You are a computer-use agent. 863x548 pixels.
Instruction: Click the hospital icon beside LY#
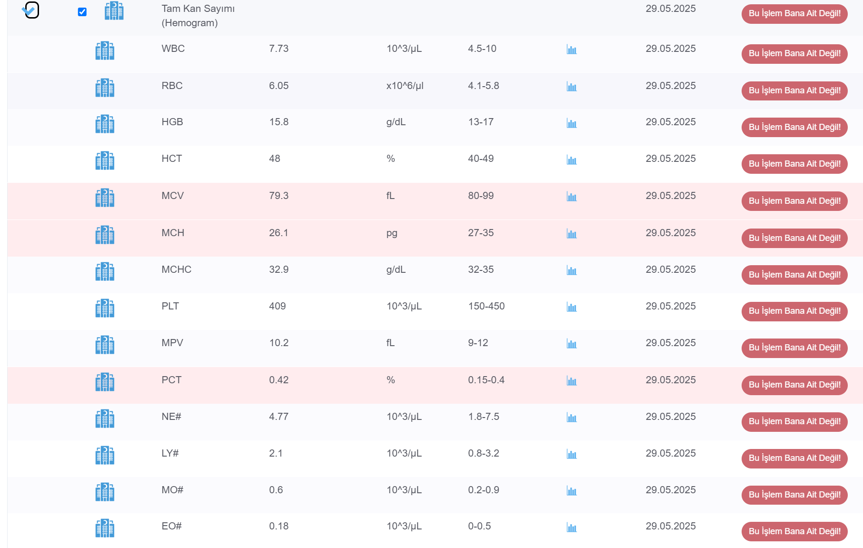(105, 455)
